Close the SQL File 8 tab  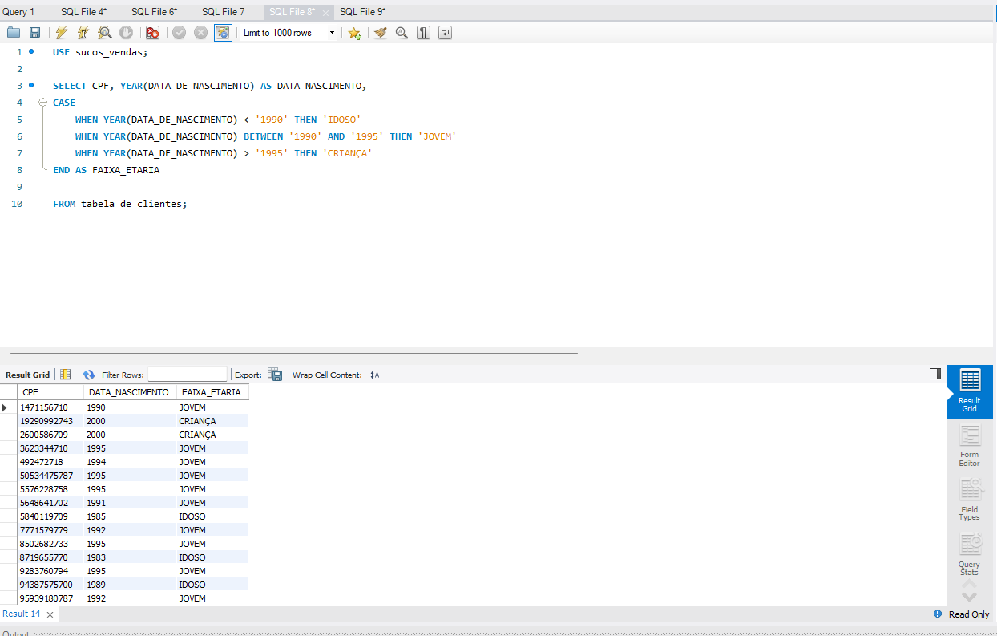click(326, 13)
